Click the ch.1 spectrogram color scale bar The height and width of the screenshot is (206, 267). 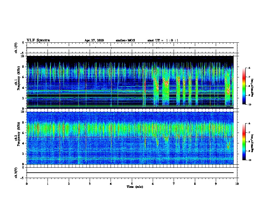point(244,86)
